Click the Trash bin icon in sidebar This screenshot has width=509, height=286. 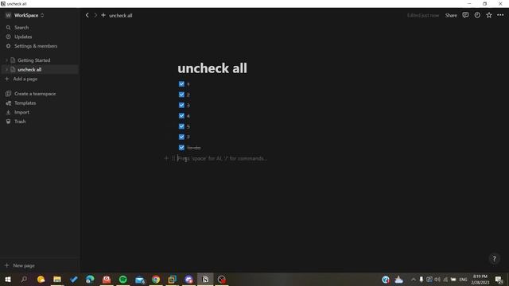click(x=9, y=122)
